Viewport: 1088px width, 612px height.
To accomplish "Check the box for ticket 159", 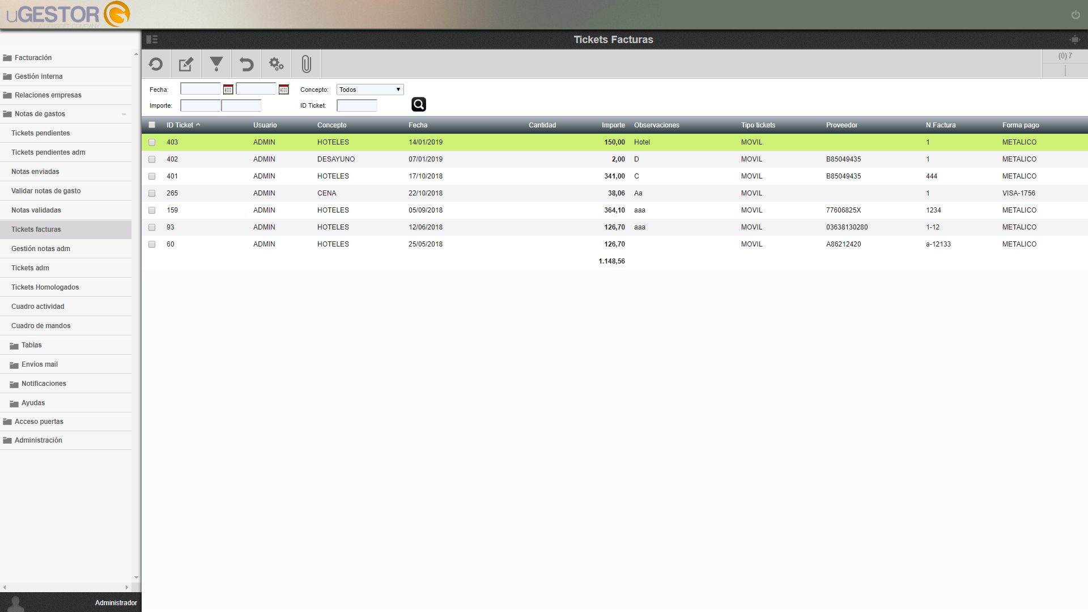I will (x=152, y=210).
